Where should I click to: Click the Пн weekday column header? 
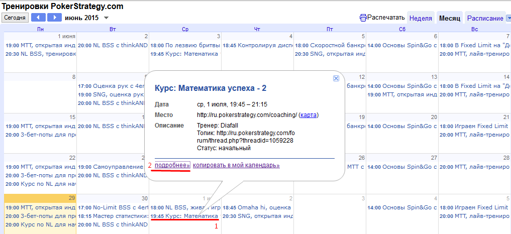[x=40, y=29]
